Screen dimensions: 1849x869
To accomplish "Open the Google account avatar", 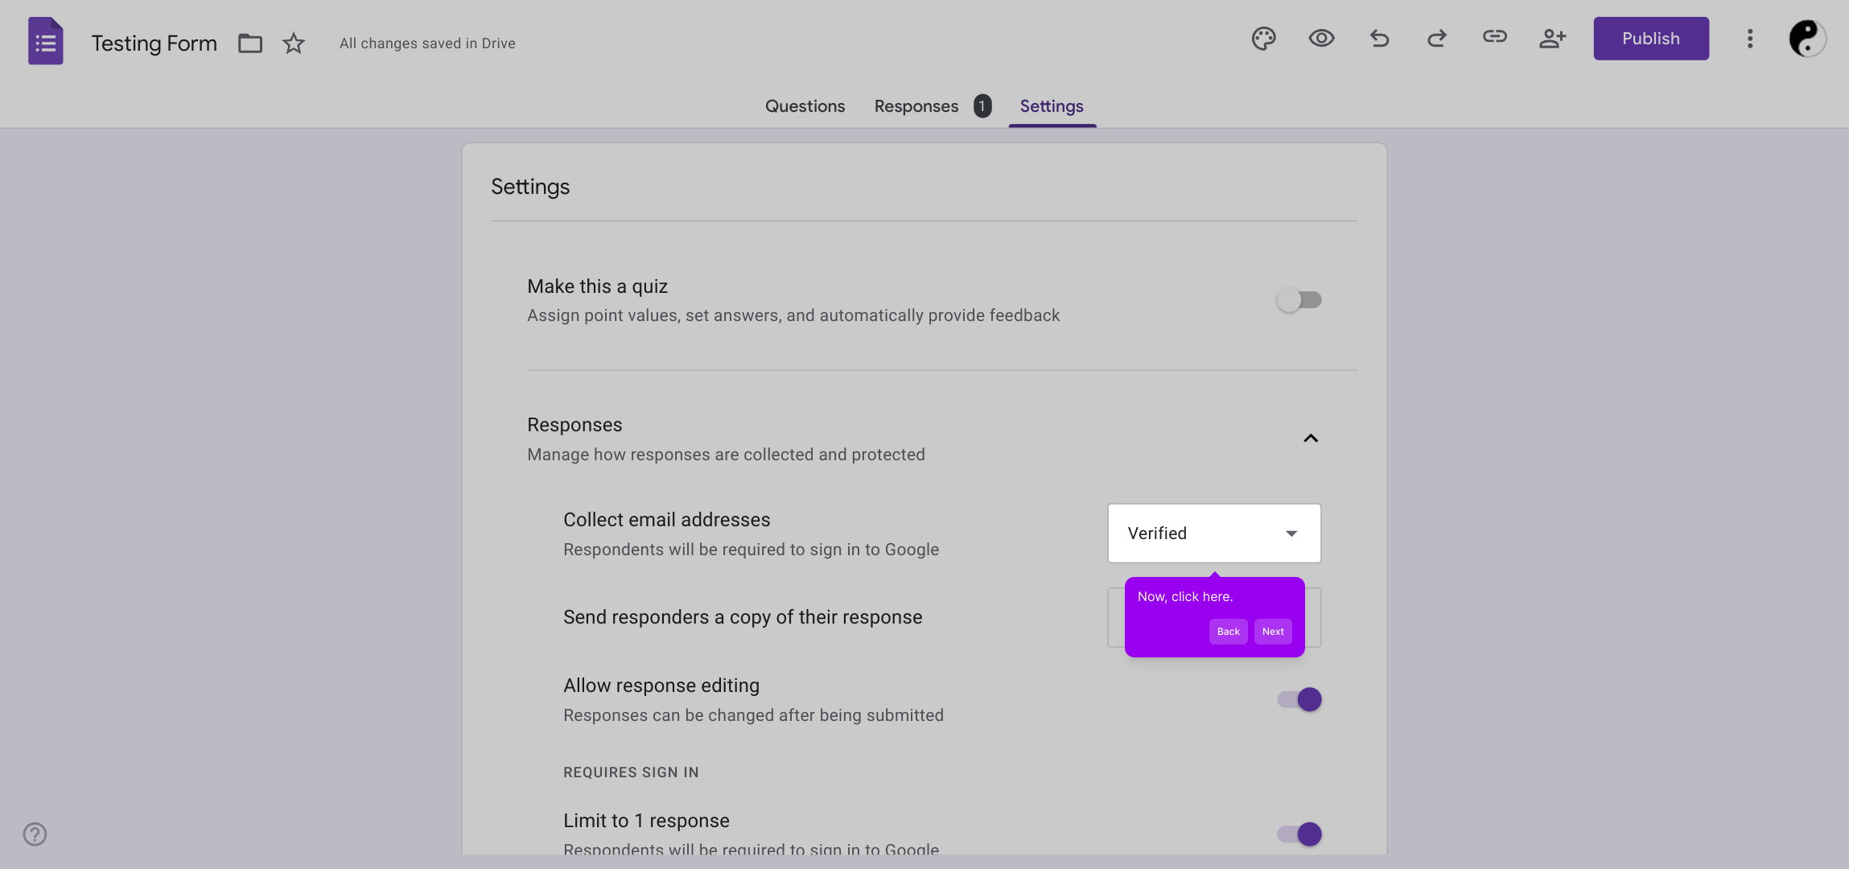I will (1807, 39).
